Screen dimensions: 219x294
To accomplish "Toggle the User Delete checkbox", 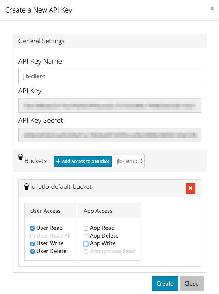I will click(x=32, y=252).
